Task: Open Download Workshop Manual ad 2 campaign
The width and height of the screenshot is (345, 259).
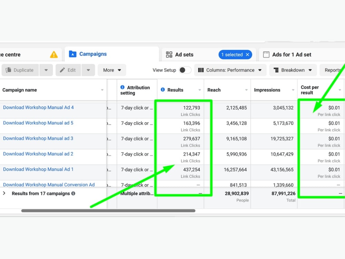Action: [x=38, y=154]
